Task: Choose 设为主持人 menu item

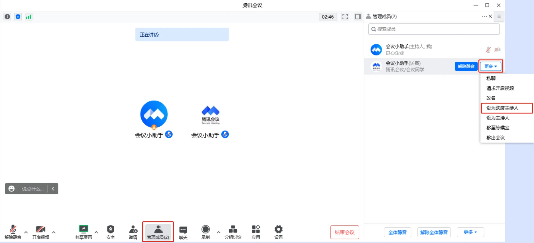Action: 498,118
